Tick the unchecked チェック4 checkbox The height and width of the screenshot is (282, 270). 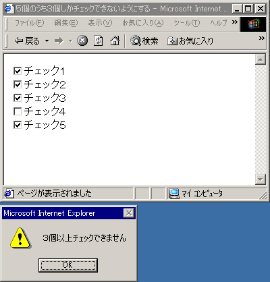click(18, 111)
